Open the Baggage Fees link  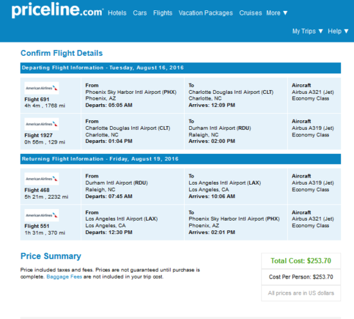coord(64,277)
